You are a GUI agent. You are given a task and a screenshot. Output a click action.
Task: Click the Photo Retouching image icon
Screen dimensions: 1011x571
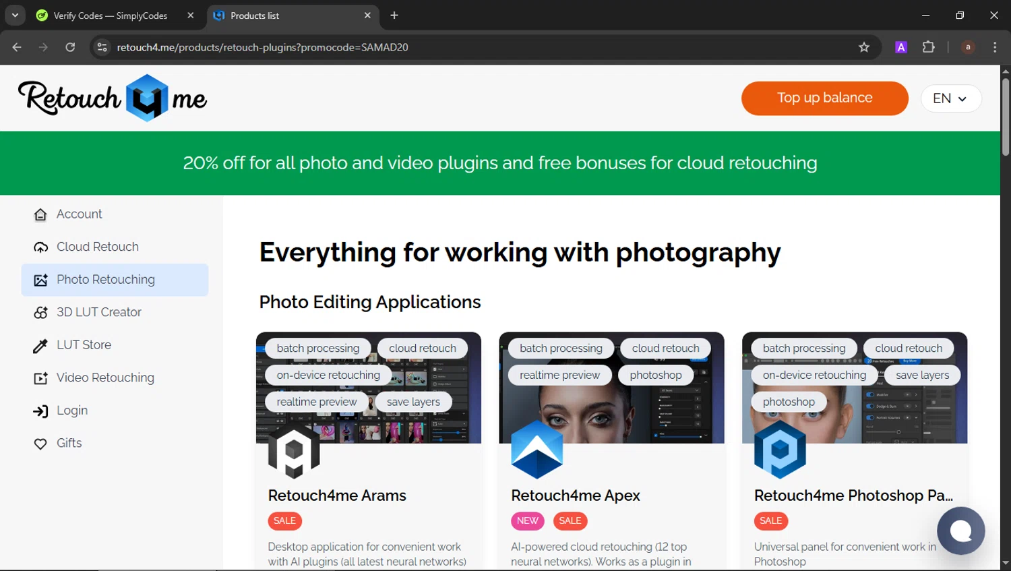[x=40, y=280]
